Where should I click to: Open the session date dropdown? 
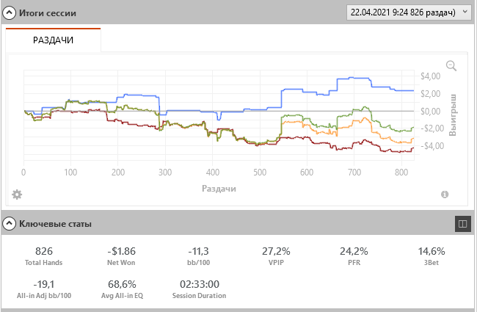point(466,12)
